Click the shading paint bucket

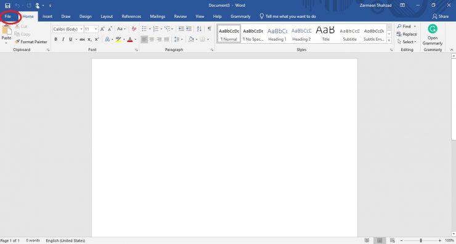191,39
